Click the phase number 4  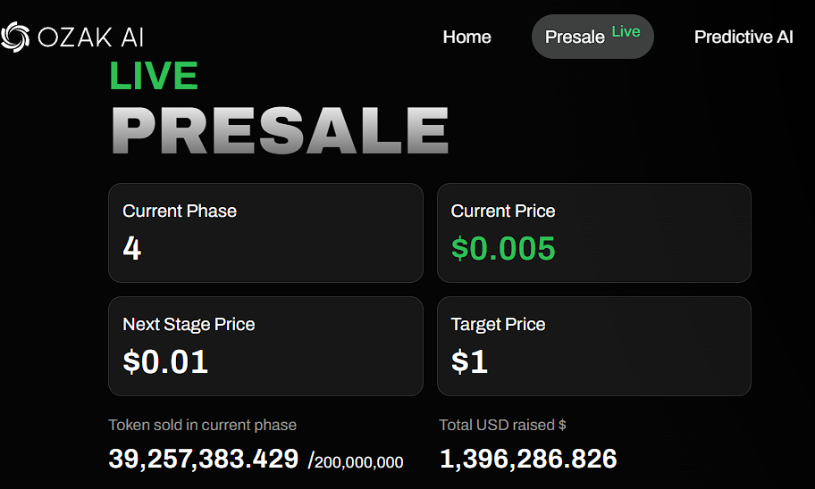[x=132, y=248]
